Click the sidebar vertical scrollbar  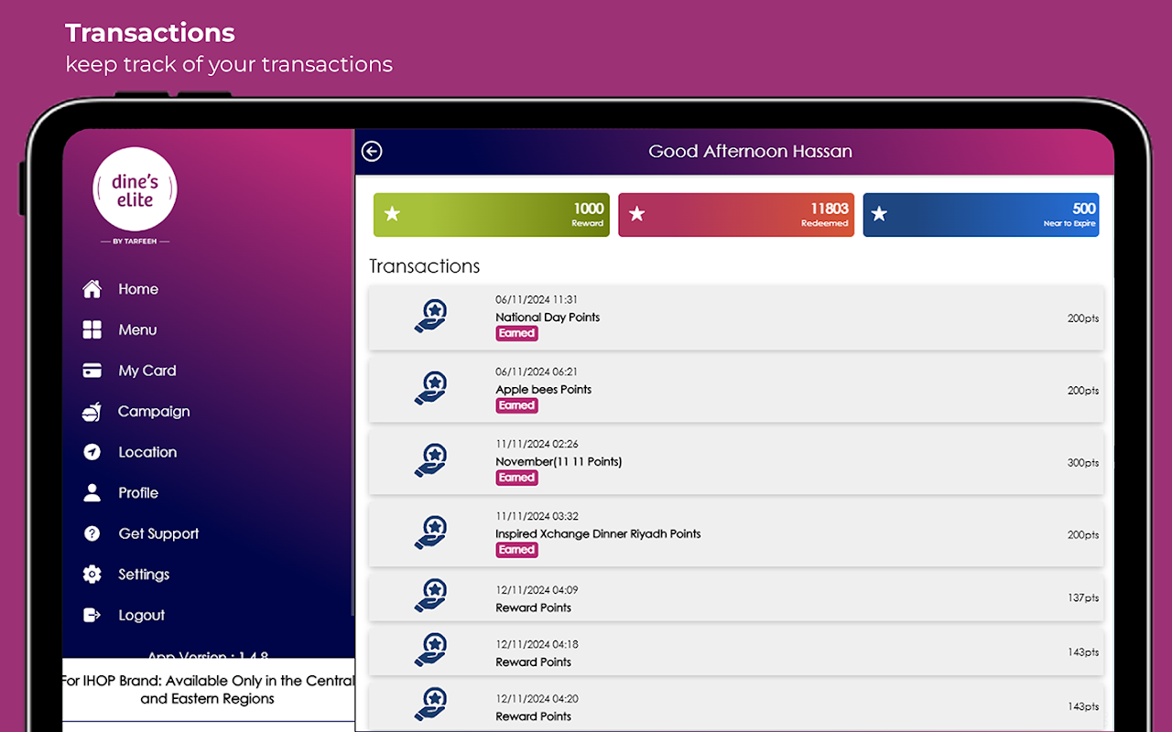tap(353, 373)
